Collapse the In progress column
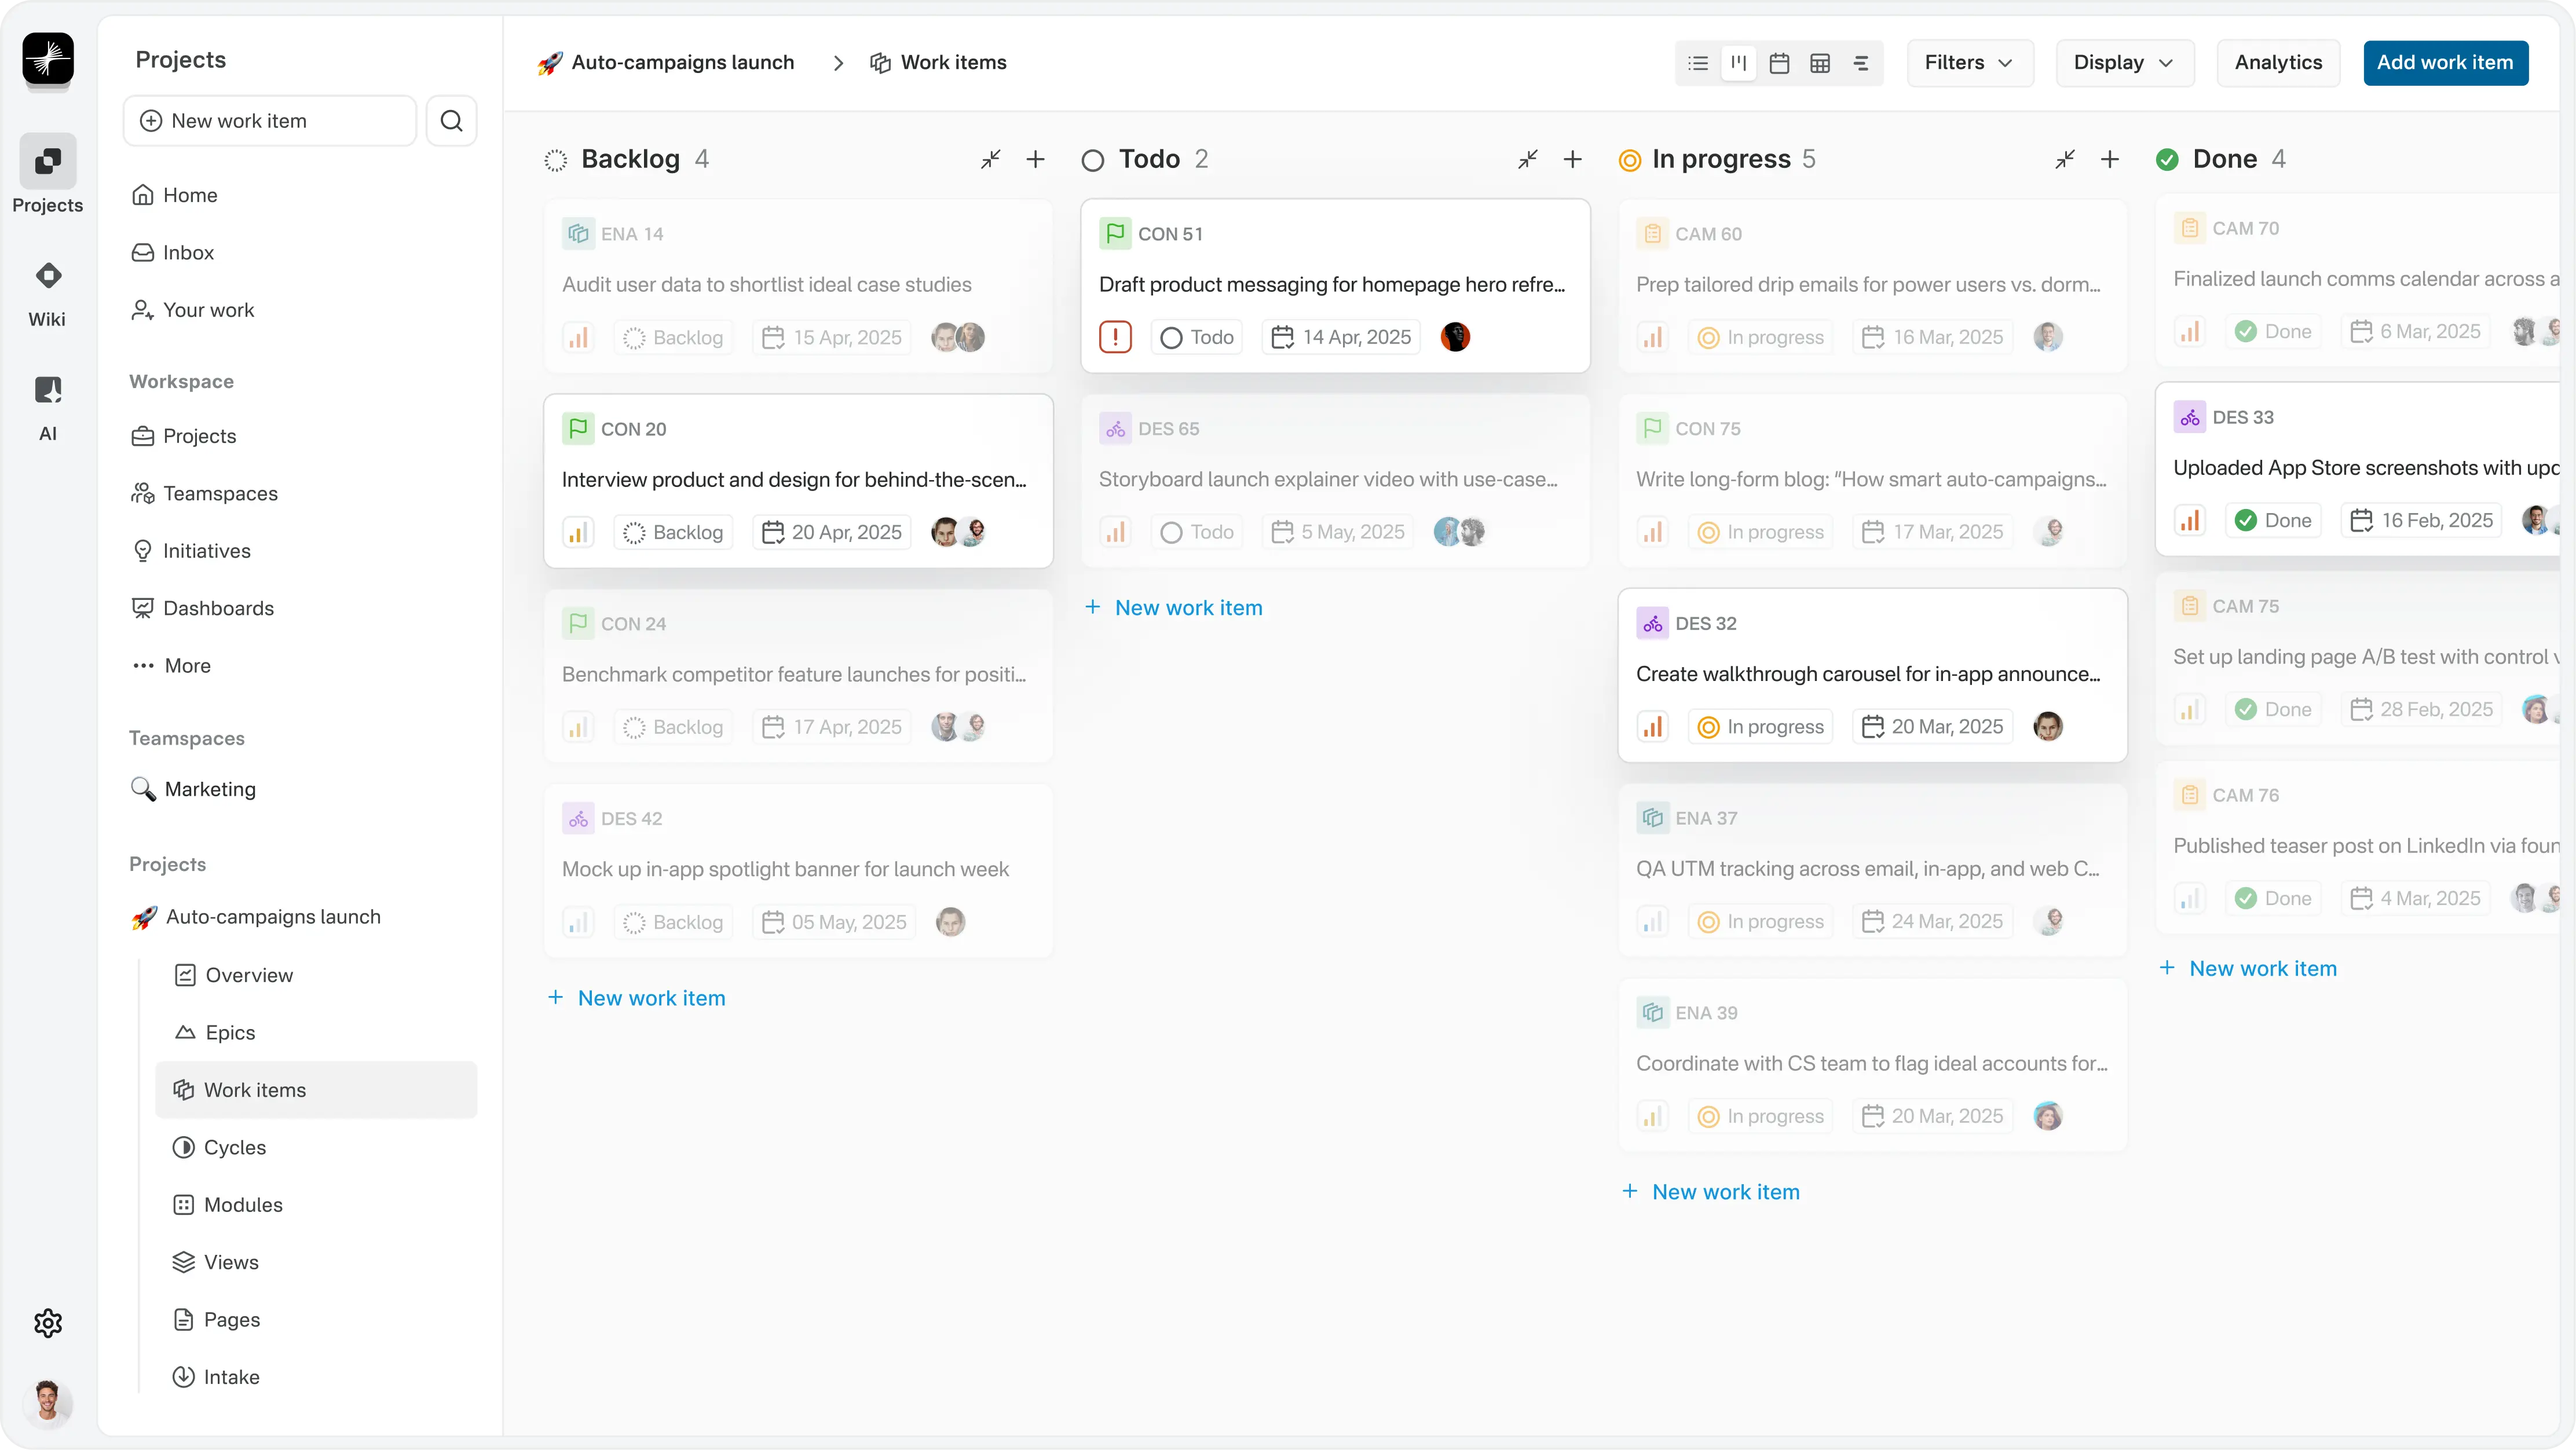The width and height of the screenshot is (2576, 1450). 2064,159
